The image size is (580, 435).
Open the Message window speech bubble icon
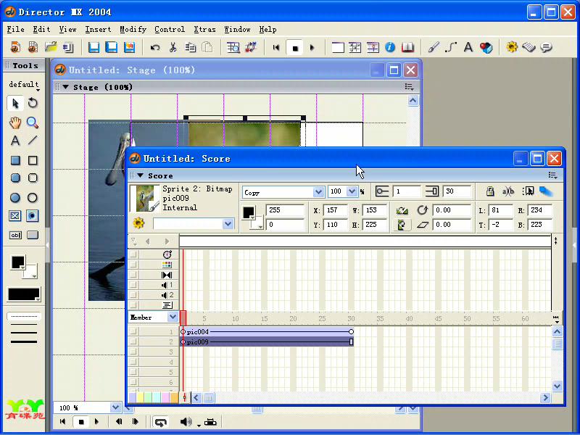coord(547,47)
